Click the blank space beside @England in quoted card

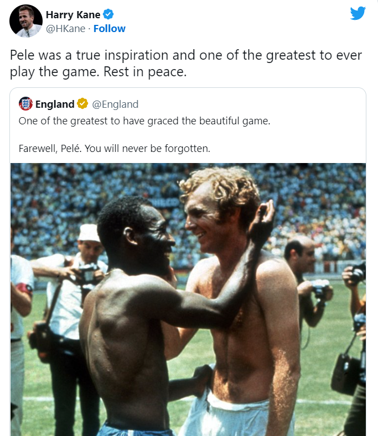(251, 104)
